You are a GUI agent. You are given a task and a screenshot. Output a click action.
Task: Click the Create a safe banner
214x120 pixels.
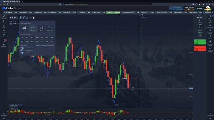click(176, 8)
